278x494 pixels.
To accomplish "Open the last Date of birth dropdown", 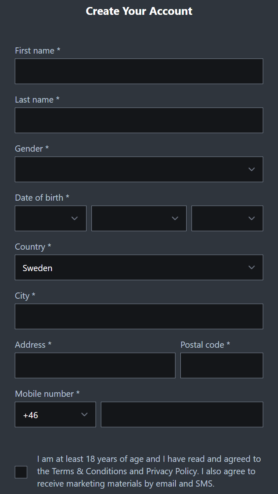I will [222, 218].
